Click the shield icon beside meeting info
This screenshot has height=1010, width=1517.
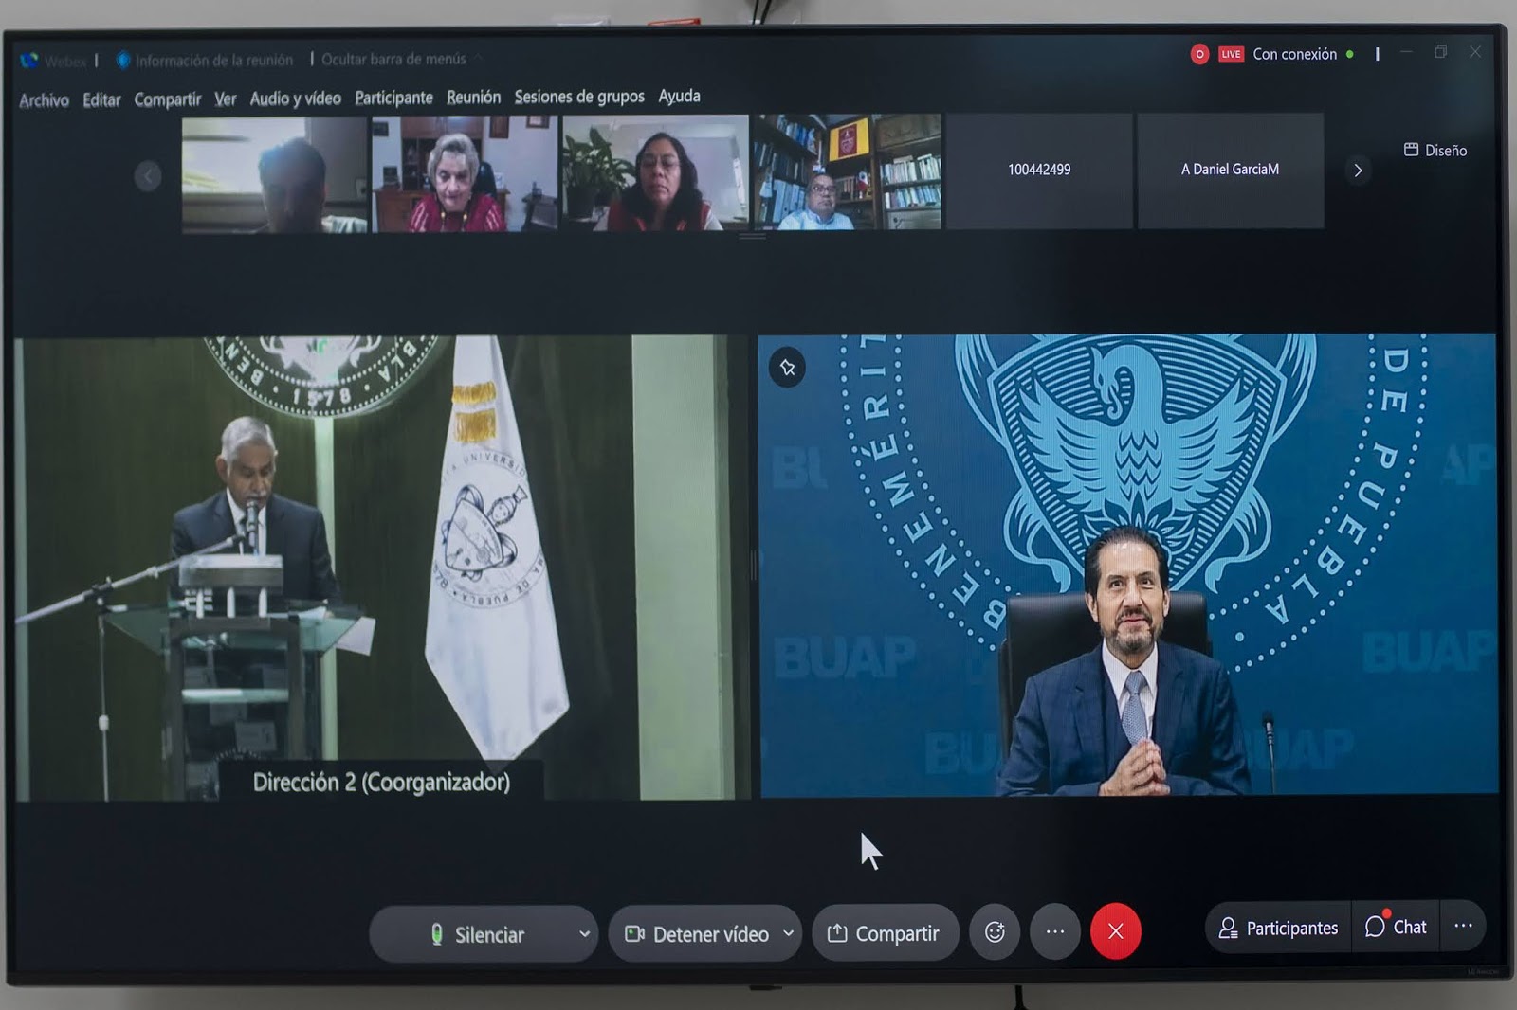click(x=123, y=60)
